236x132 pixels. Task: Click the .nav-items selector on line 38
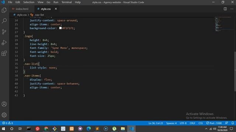pos(32,76)
